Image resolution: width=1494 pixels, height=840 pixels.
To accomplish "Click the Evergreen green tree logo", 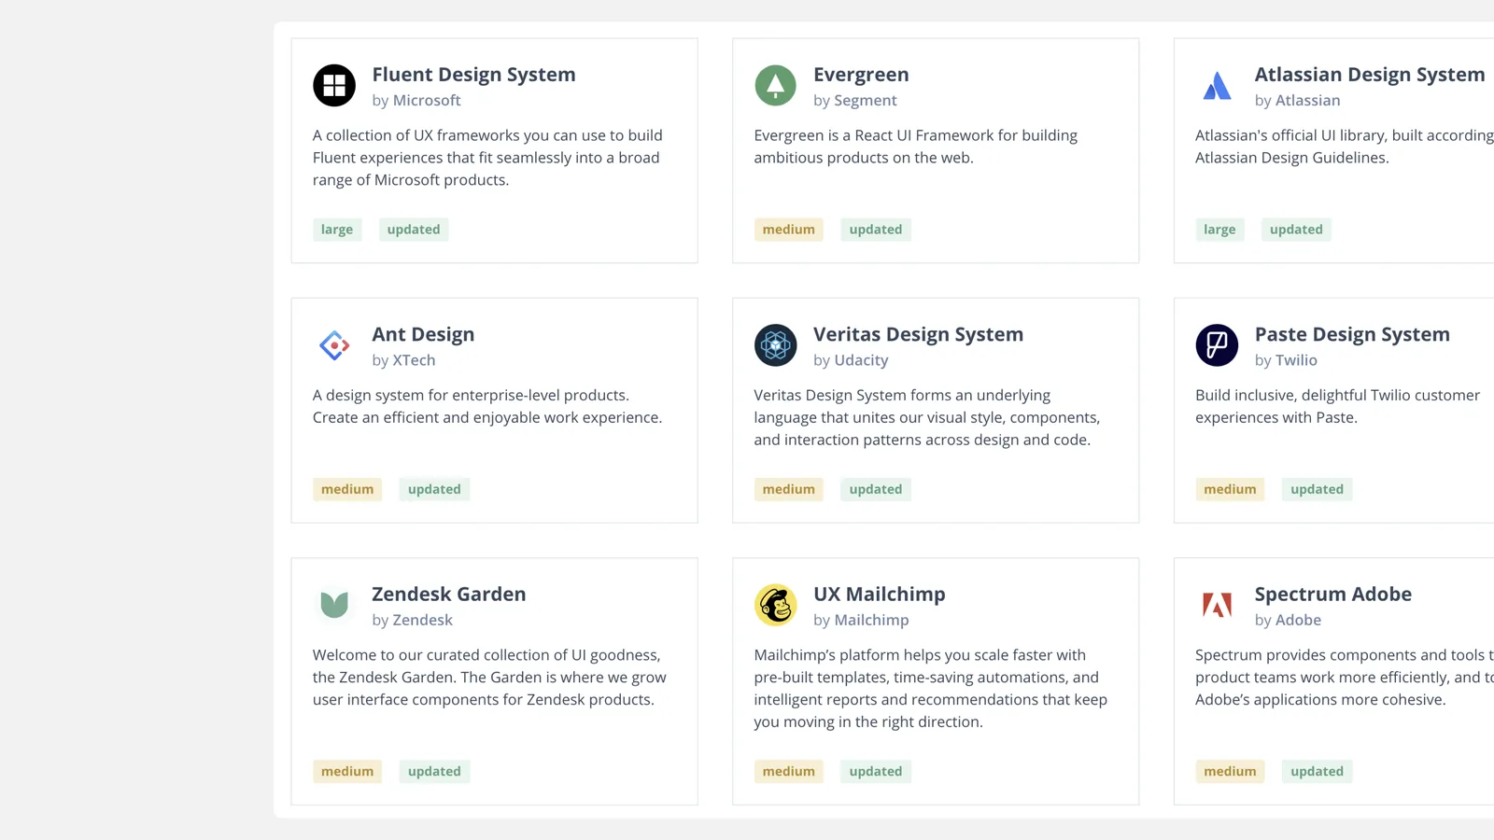I will [x=775, y=86].
